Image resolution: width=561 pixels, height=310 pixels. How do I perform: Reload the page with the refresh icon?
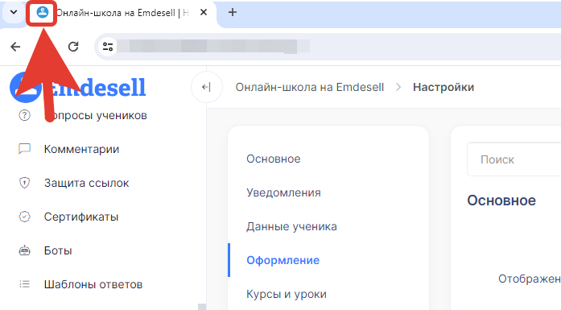coord(73,47)
